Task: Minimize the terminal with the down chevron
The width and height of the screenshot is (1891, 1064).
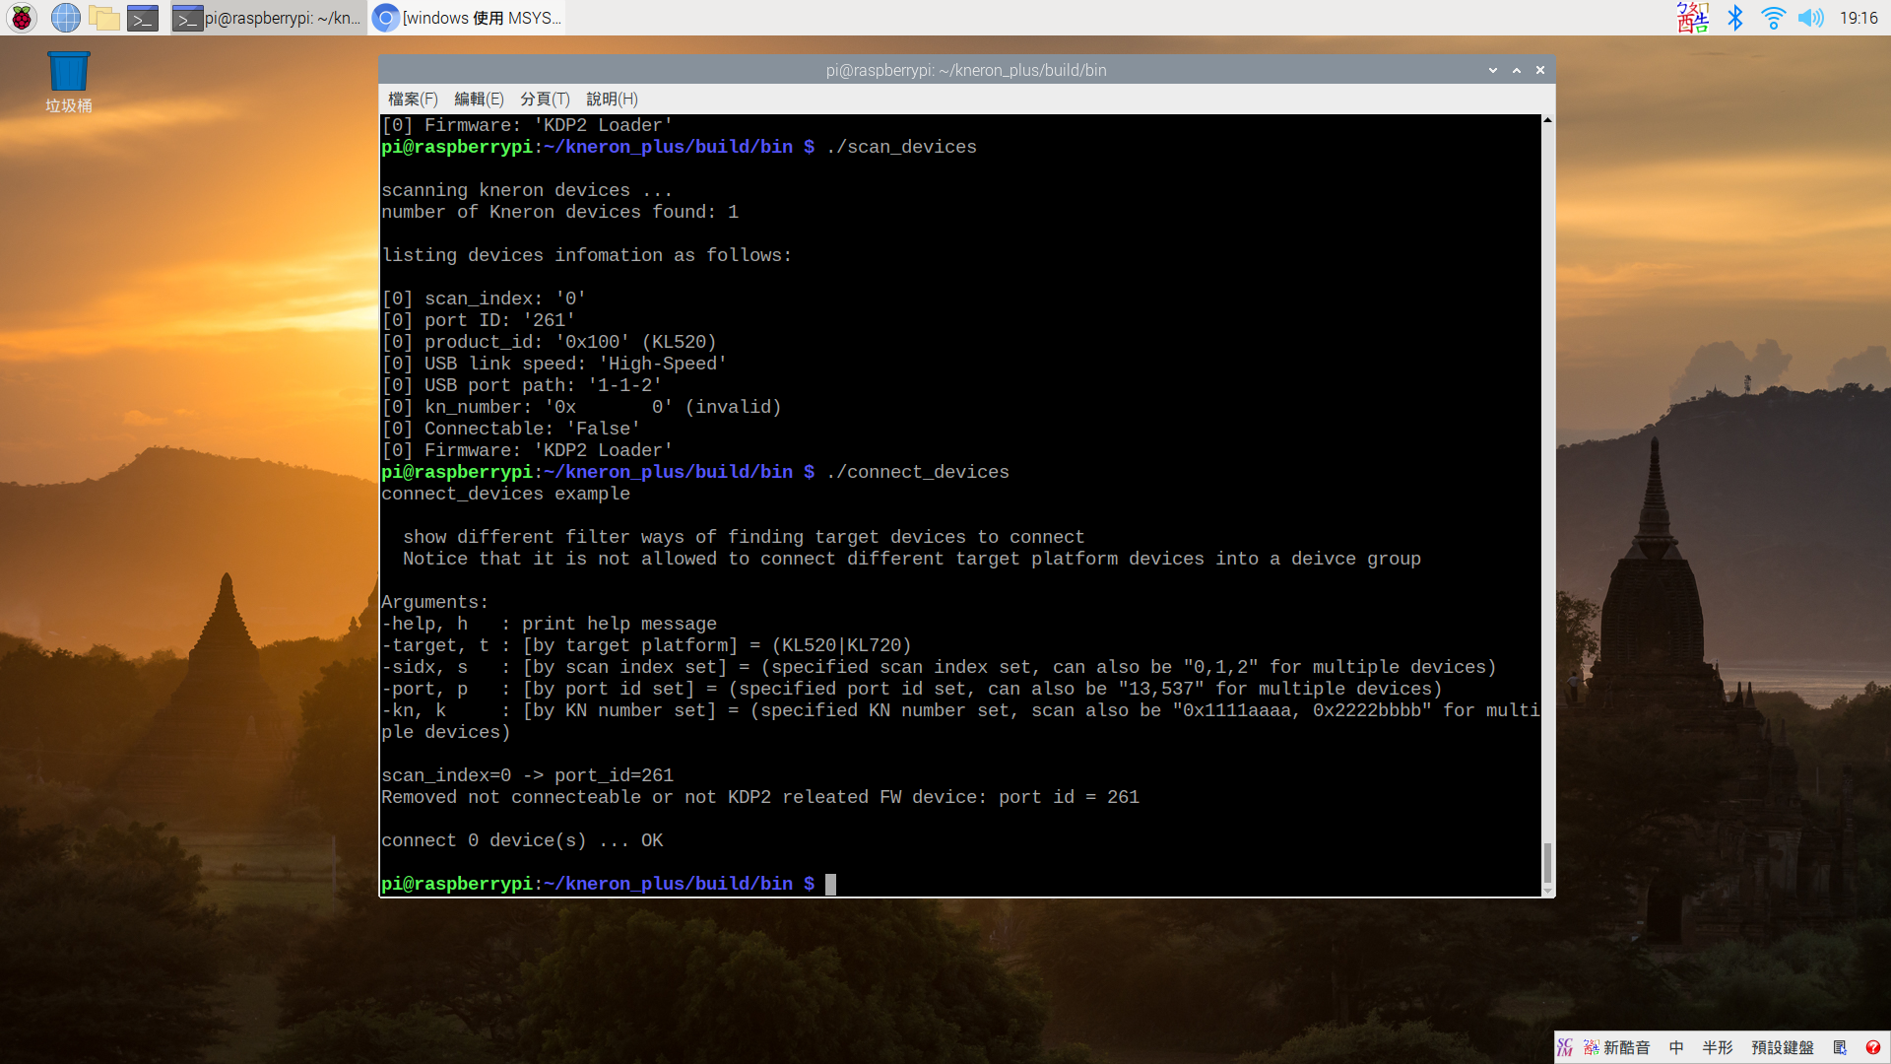Action: 1493,70
